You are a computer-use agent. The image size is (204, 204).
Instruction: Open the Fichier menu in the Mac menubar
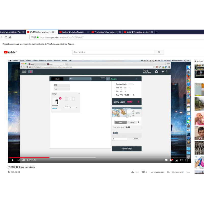(x=22, y=60)
